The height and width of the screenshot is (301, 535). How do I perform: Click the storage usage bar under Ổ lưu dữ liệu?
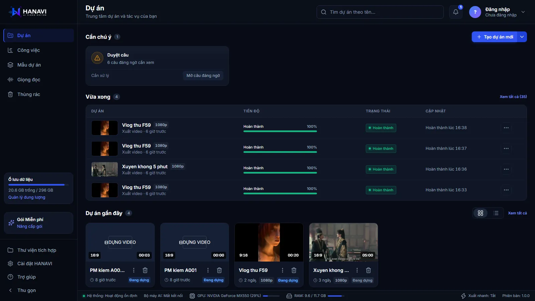pyautogui.click(x=38, y=185)
